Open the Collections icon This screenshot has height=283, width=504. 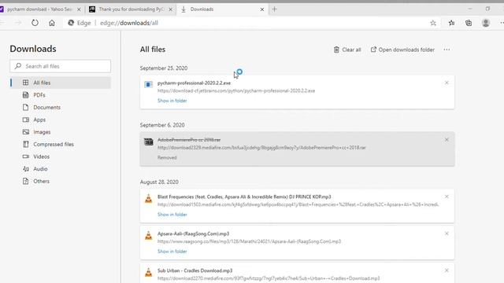point(469,23)
